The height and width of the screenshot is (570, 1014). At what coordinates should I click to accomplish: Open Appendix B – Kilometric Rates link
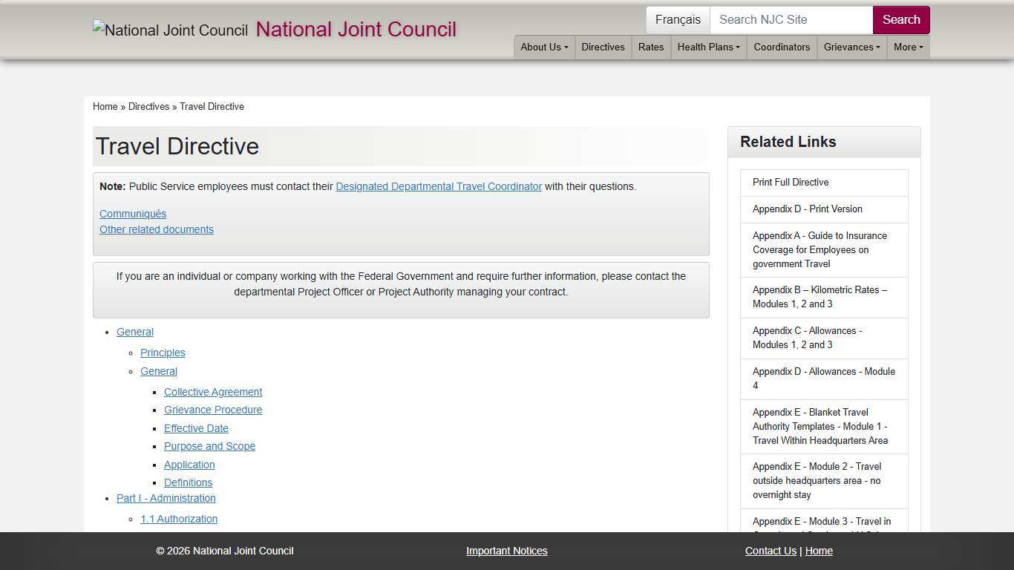point(820,297)
